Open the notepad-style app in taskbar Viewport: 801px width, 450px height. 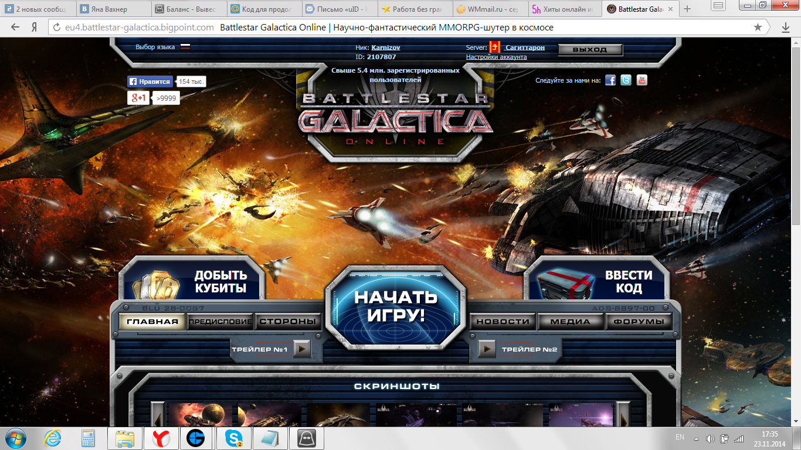269,438
